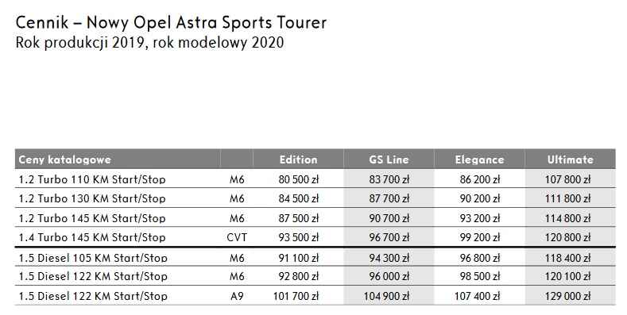Click the Rok produkcji 2019 subtitle
Image resolution: width=627 pixels, height=315 pixels.
149,42
